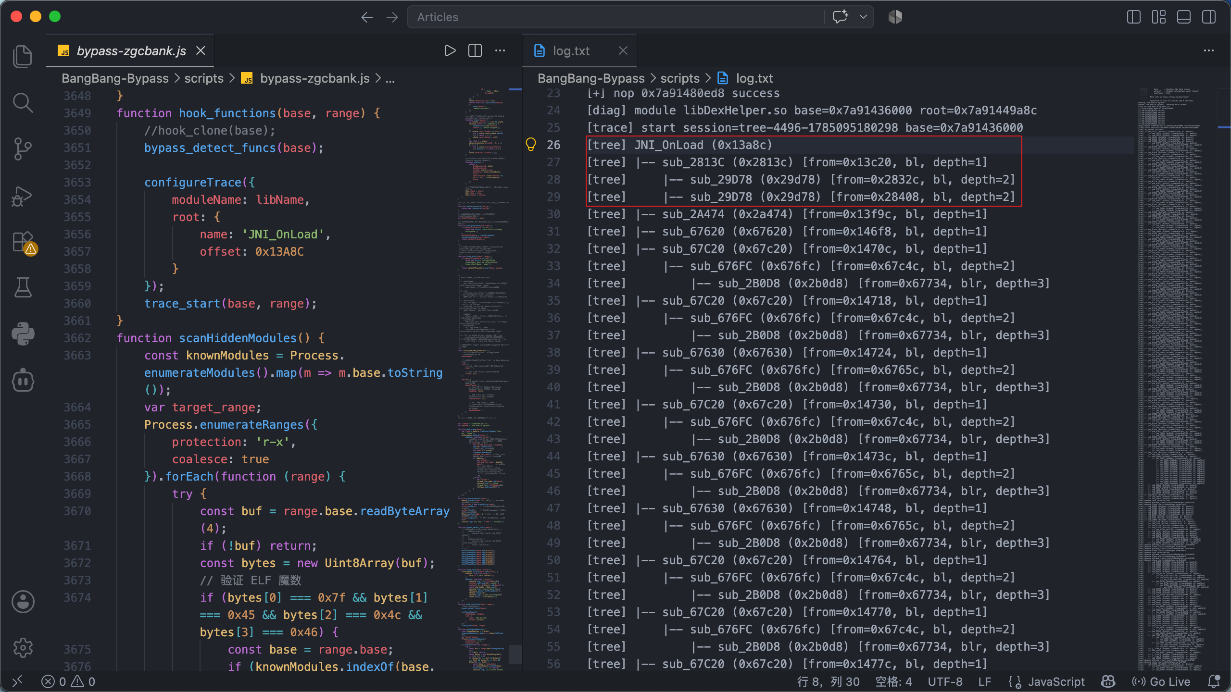Screen dimensions: 1231x692
Task: Go back in navigation history
Action: pos(367,17)
